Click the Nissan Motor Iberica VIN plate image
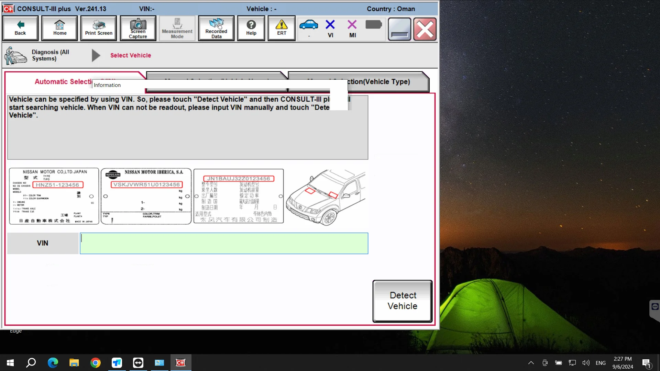 [x=146, y=196]
